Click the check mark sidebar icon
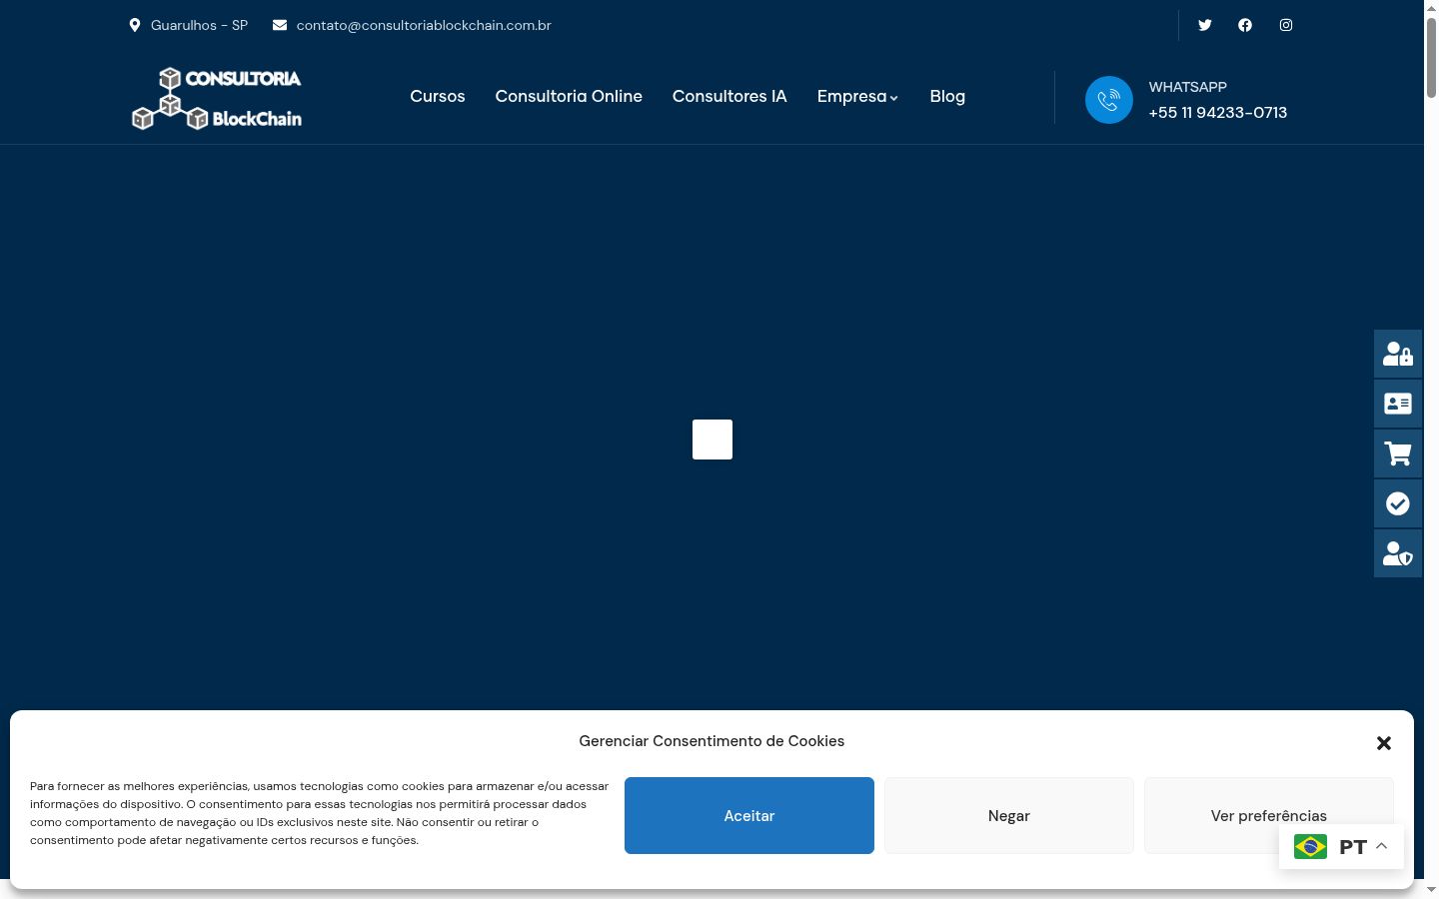1439x899 pixels. pyautogui.click(x=1398, y=503)
